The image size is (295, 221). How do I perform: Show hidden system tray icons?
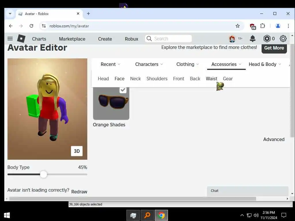click(242, 215)
